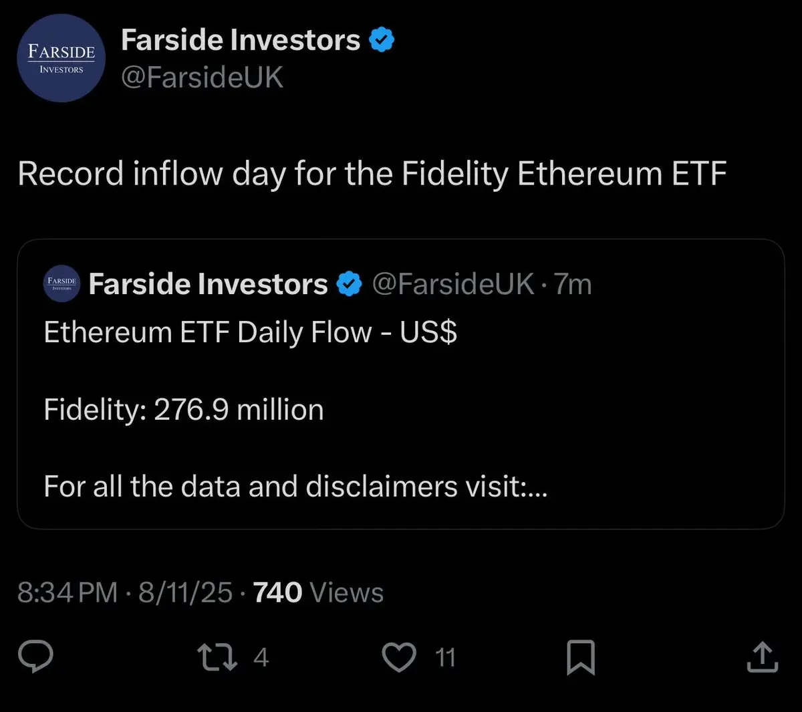Open the small avatar in the quoted tweet

click(61, 283)
